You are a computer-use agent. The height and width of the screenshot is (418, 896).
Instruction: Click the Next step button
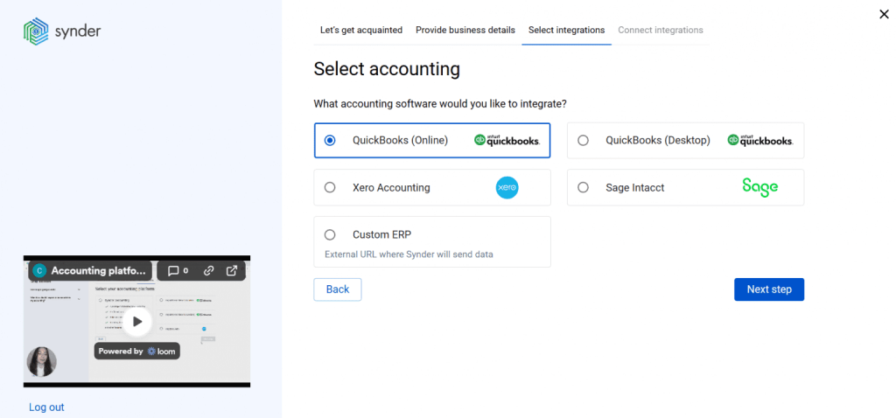[x=768, y=289]
